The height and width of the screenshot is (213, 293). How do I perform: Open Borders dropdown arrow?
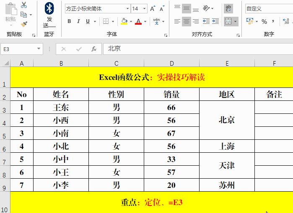coord(113,21)
